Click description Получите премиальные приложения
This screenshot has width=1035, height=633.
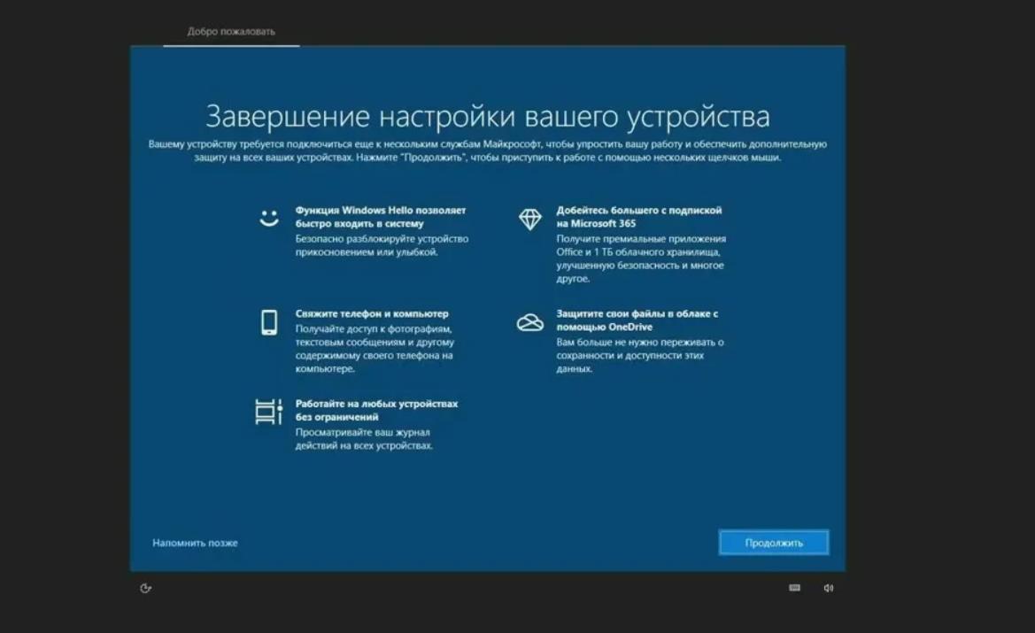tap(641, 238)
